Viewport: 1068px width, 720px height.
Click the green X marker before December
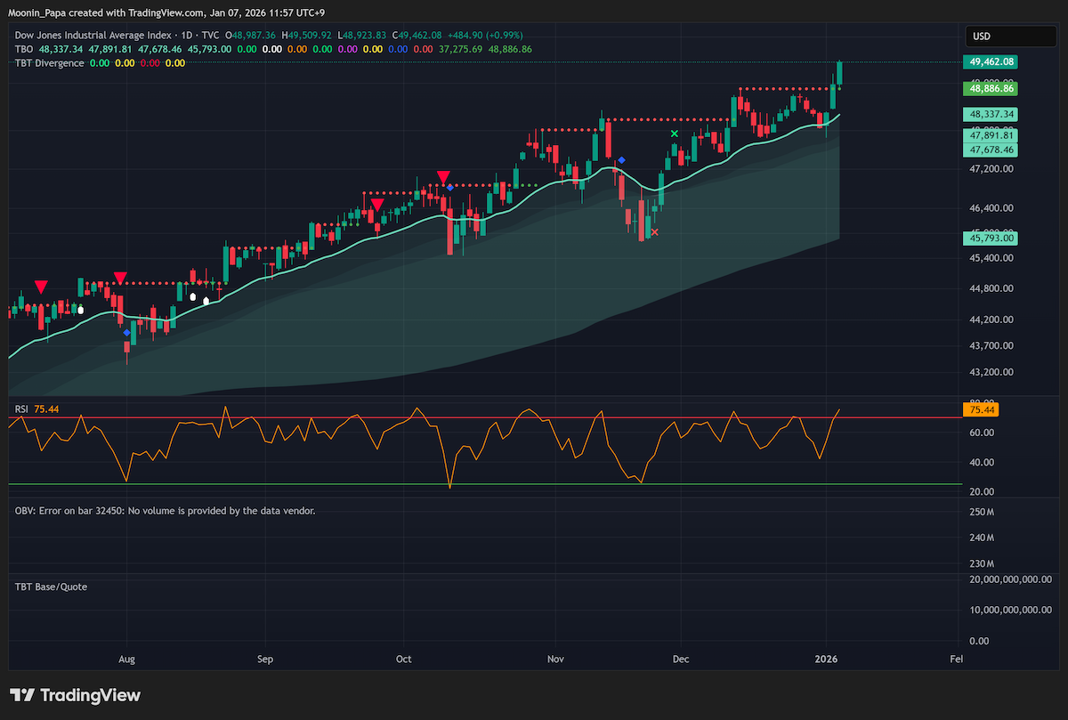(x=675, y=133)
